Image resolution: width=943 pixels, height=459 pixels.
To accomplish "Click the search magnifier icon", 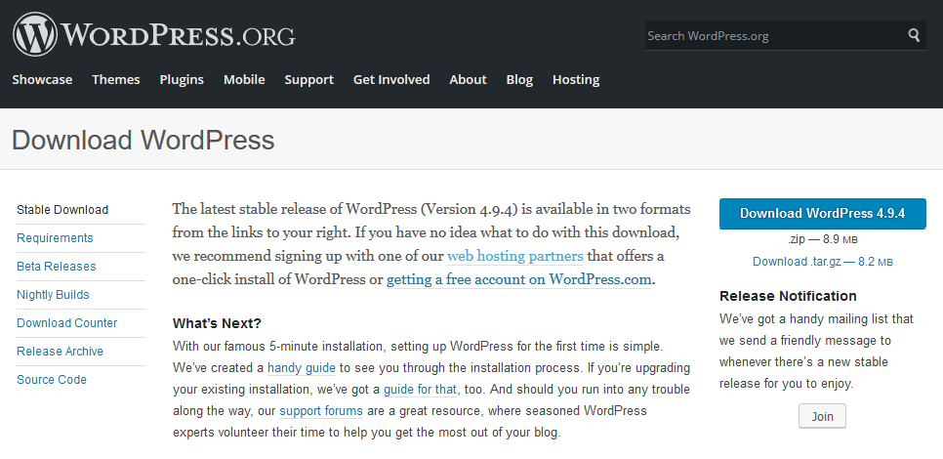I will [914, 35].
